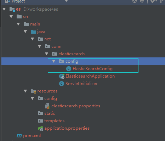Click the selected config package icon
Viewport: 165px width, 141px height.
pyautogui.click(x=62, y=61)
